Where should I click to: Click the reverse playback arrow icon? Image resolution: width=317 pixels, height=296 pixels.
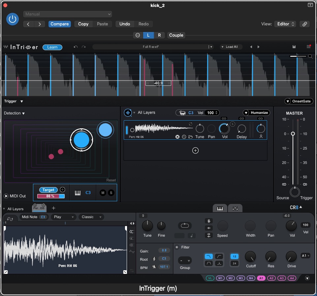coord(209,228)
